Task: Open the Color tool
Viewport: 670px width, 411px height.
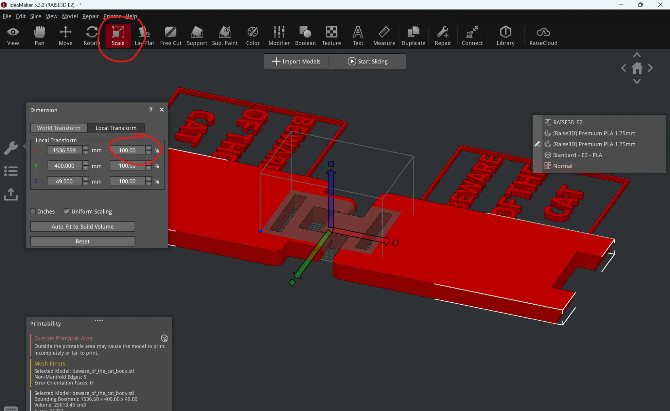Action: click(253, 36)
